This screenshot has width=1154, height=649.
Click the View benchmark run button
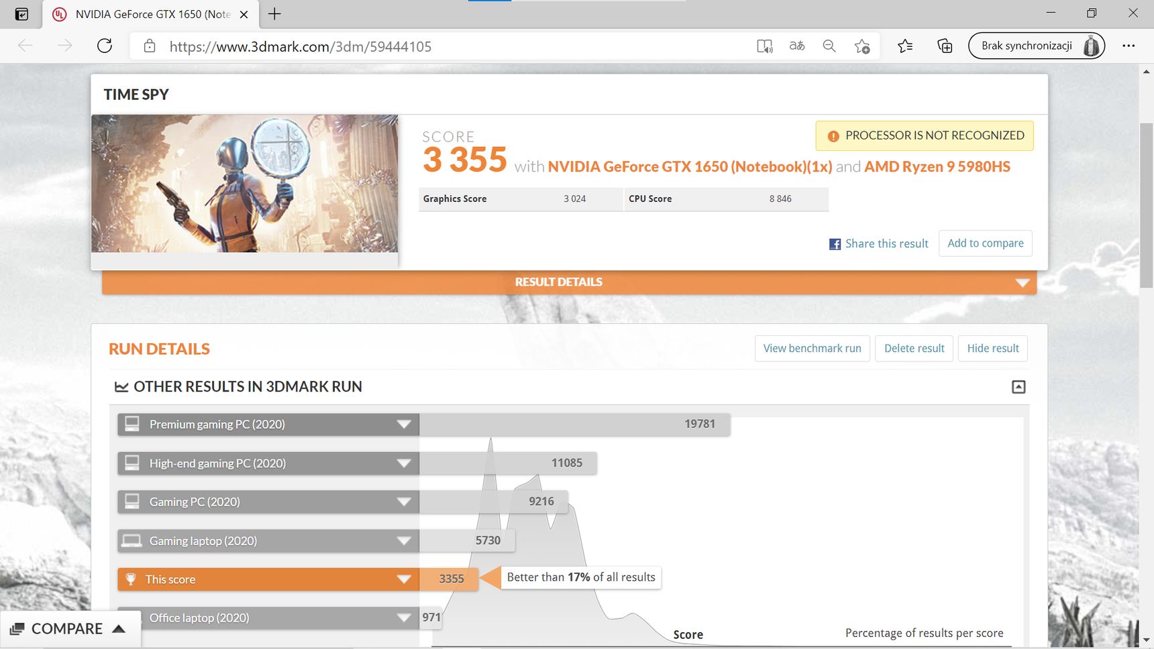(812, 349)
